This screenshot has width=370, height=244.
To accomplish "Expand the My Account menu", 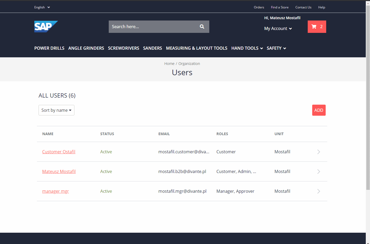I will (278, 28).
